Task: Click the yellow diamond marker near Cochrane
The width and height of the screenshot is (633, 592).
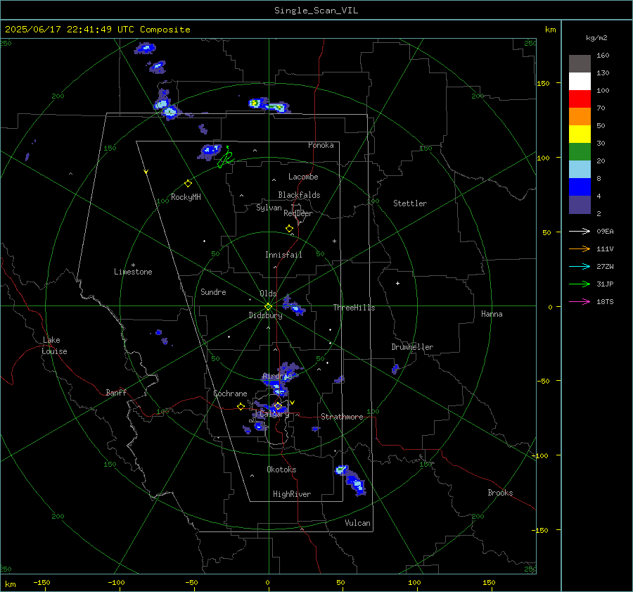Action: 241,407
